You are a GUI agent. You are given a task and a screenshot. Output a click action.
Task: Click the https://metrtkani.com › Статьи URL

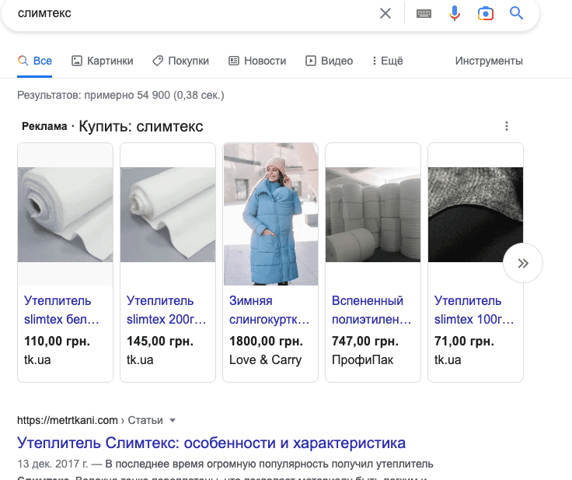[89, 420]
